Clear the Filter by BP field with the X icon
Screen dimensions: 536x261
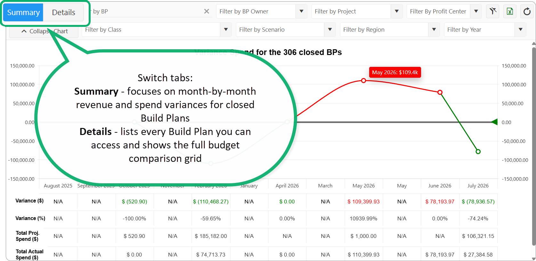[207, 12]
